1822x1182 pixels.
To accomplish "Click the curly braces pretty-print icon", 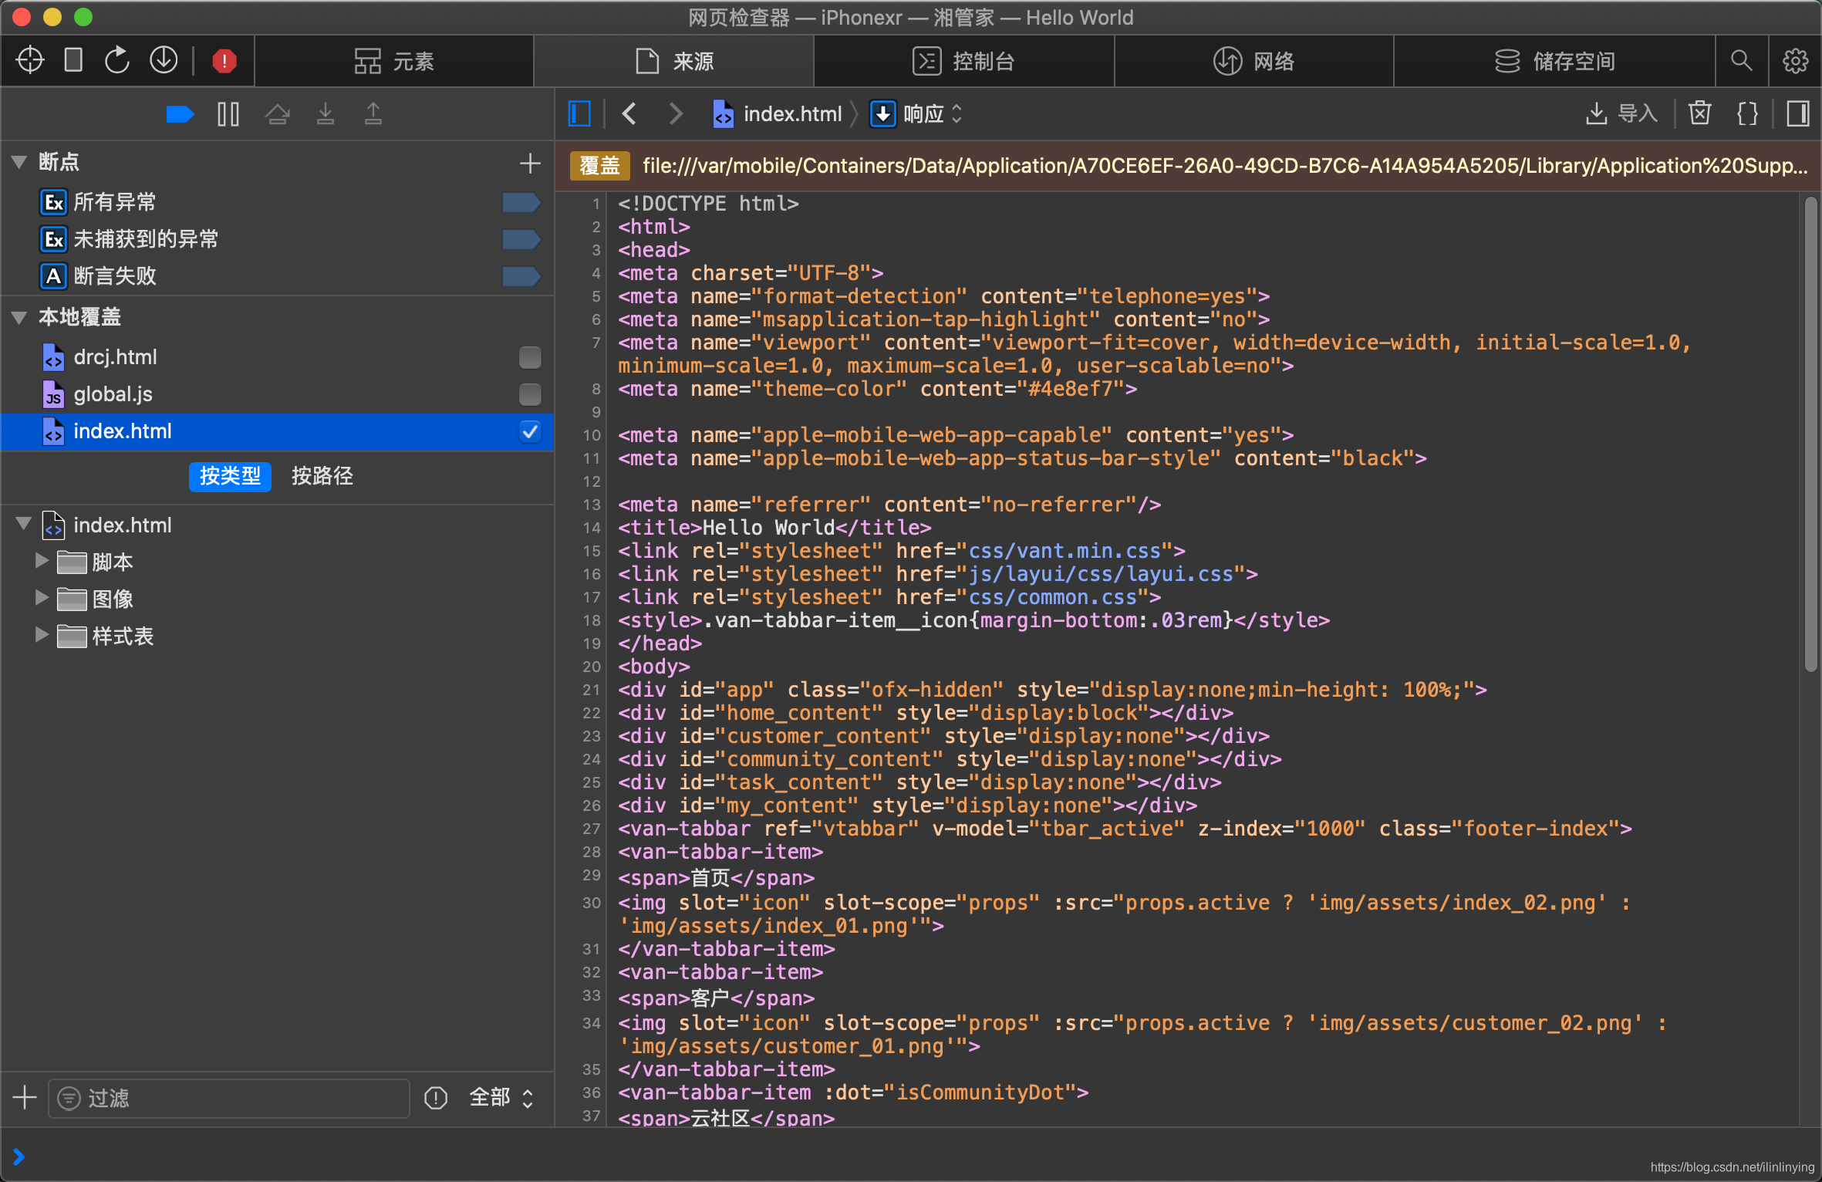I will (x=1747, y=114).
